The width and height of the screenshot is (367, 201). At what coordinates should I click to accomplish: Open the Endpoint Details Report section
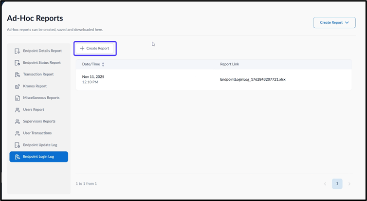tap(39, 51)
